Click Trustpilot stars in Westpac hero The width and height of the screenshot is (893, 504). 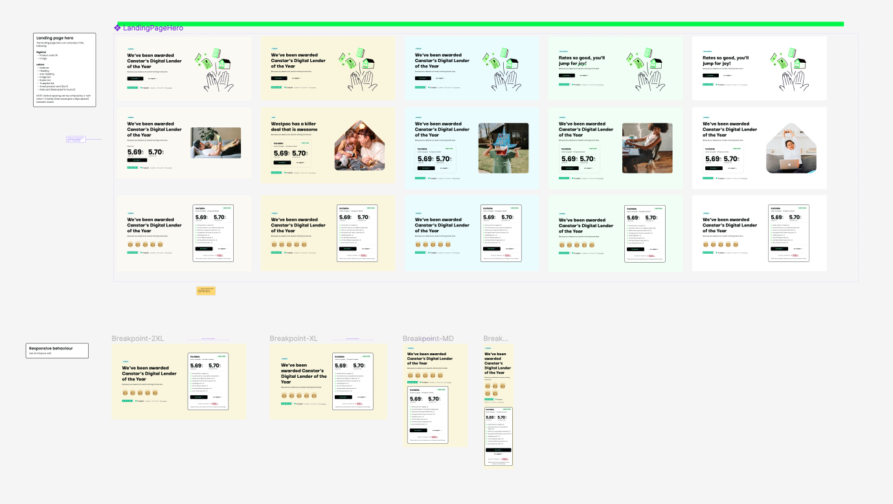pos(276,173)
